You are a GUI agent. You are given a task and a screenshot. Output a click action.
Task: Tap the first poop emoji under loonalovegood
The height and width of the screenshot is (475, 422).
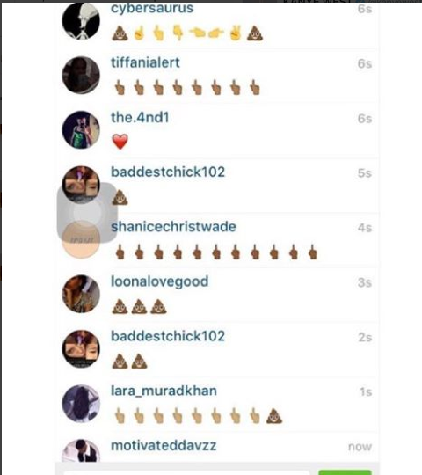(x=120, y=307)
